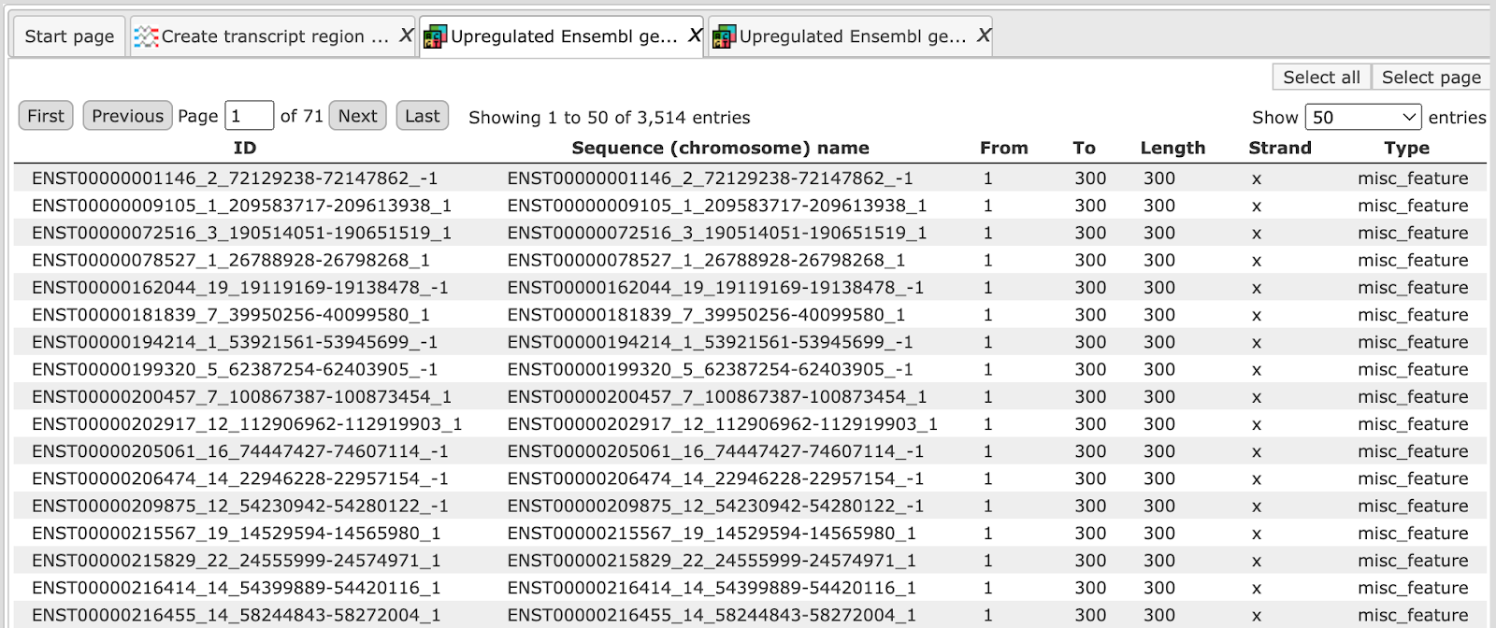This screenshot has height=628, width=1496.
Task: Go to the Previous page
Action: point(127,116)
